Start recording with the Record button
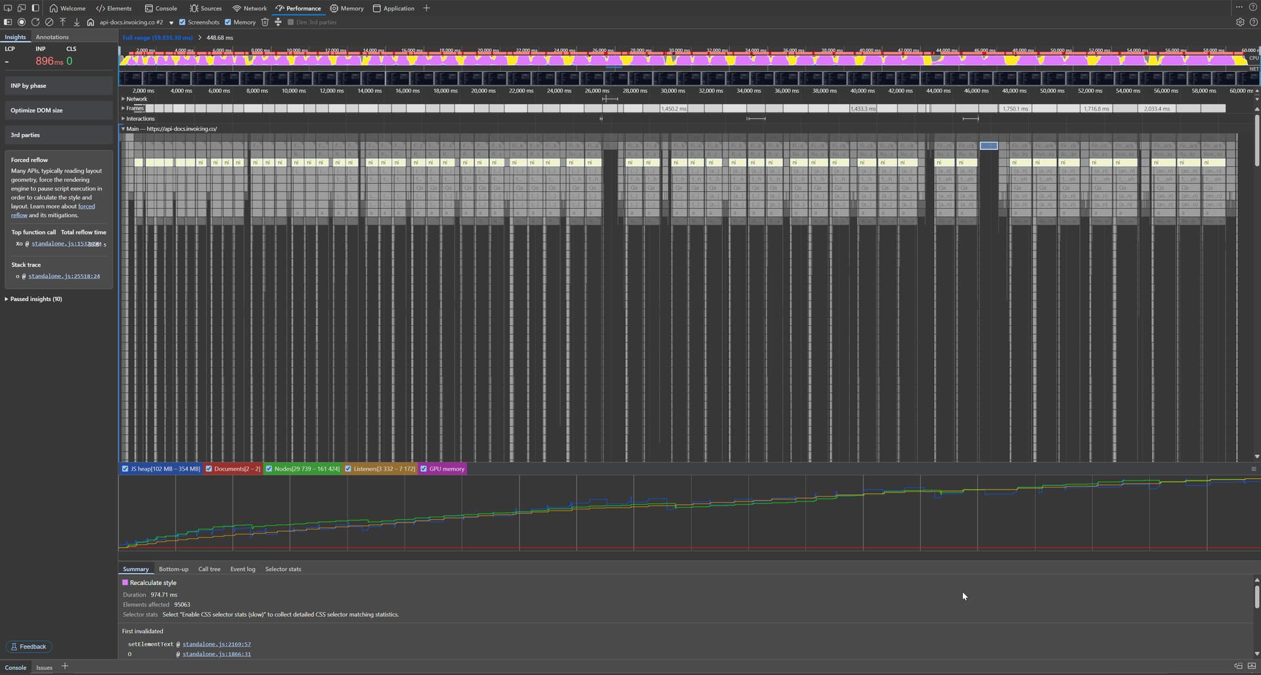This screenshot has width=1261, height=675. pyautogui.click(x=22, y=22)
